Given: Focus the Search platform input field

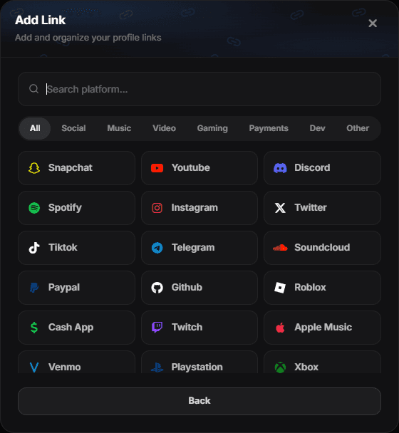Looking at the screenshot, I should (x=199, y=89).
